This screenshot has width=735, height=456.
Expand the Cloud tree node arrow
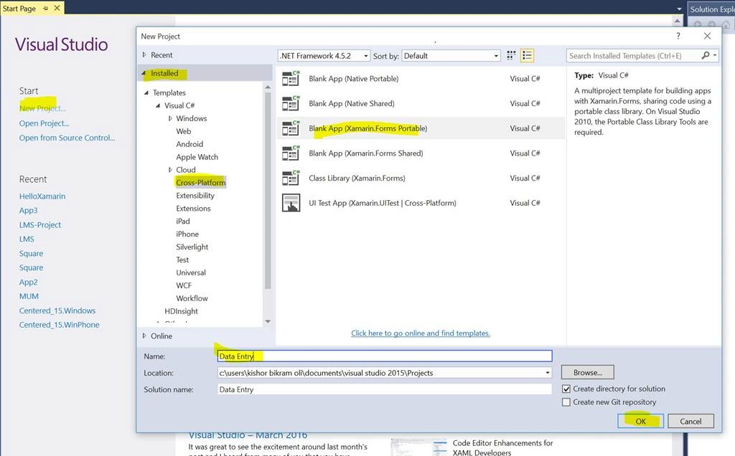(170, 169)
